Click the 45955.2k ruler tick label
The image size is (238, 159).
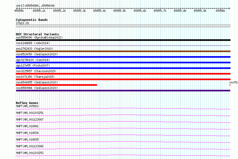point(59,11)
